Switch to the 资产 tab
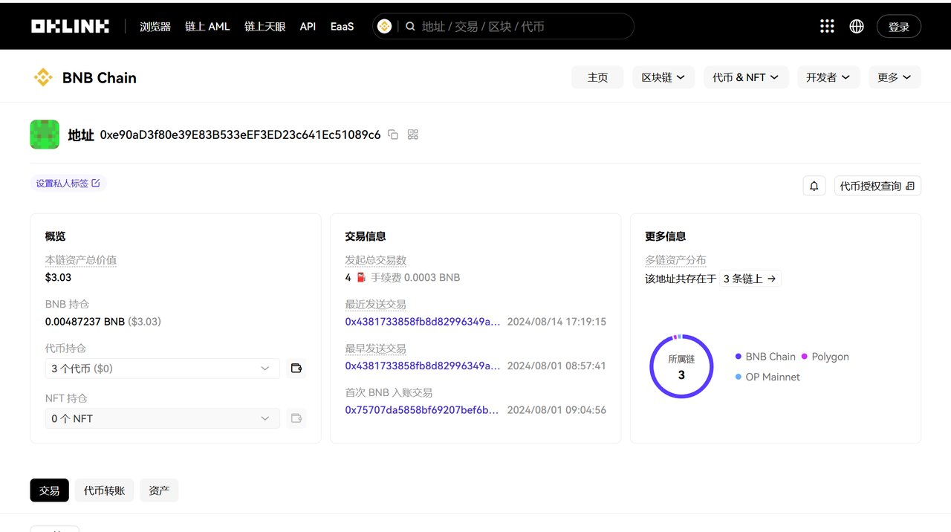The width and height of the screenshot is (951, 532). [159, 490]
